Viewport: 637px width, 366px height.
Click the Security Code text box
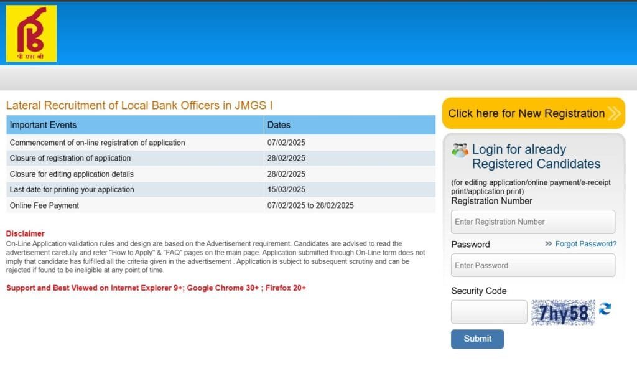click(488, 312)
